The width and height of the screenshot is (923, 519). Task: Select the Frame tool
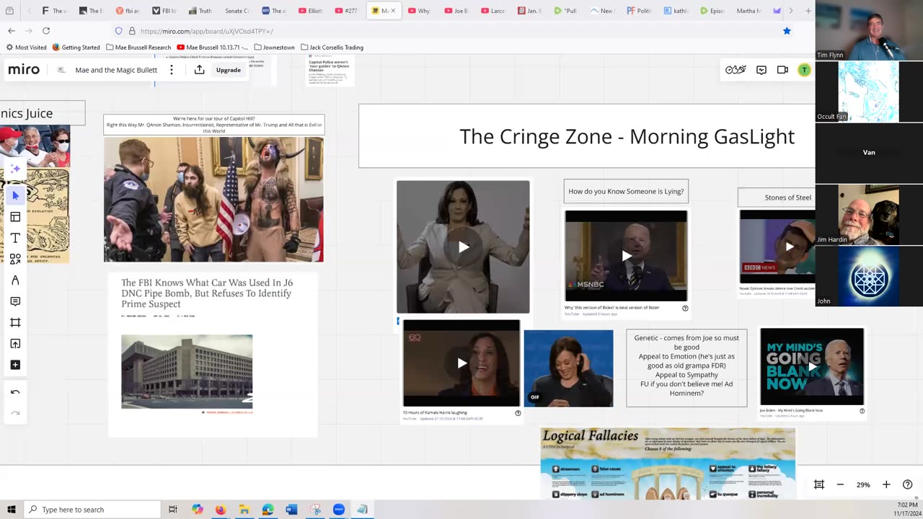15,322
